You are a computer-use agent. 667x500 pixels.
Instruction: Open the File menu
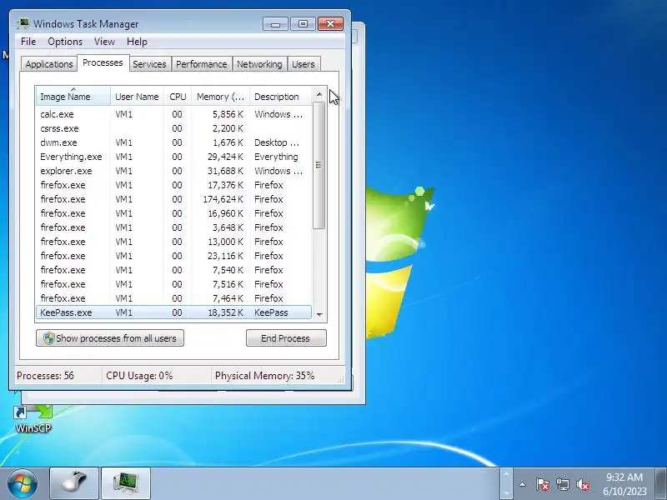28,42
